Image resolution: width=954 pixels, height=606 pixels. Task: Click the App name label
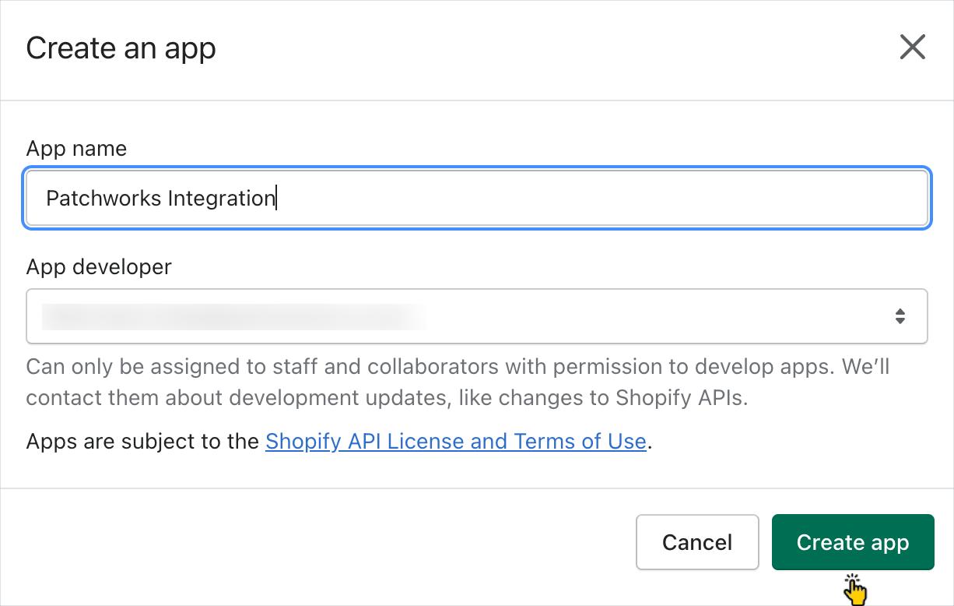click(76, 149)
